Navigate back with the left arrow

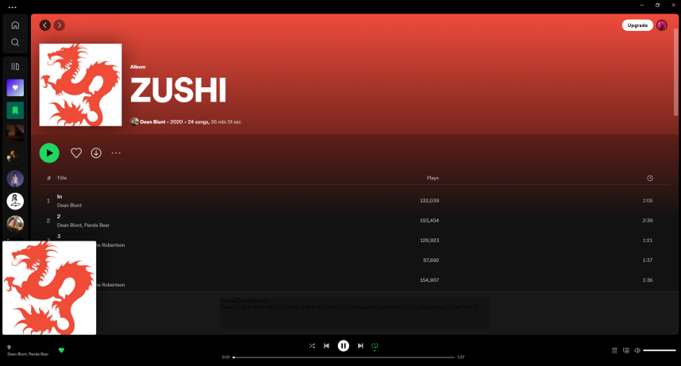44,25
